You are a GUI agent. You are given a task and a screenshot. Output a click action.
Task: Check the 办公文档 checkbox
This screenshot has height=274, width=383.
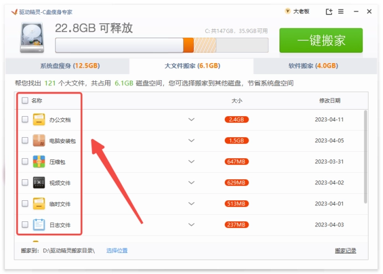click(x=25, y=120)
